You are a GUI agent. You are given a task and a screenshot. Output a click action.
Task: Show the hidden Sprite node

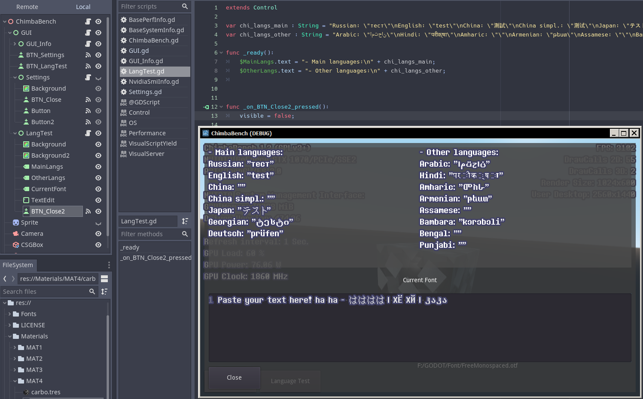pyautogui.click(x=98, y=223)
